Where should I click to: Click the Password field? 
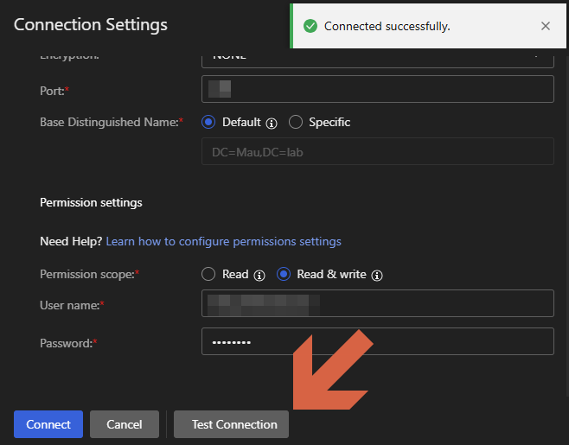(377, 341)
